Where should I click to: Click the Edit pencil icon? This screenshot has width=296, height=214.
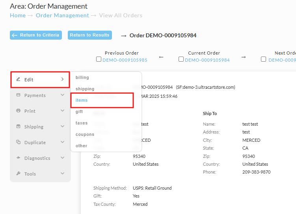(18, 79)
